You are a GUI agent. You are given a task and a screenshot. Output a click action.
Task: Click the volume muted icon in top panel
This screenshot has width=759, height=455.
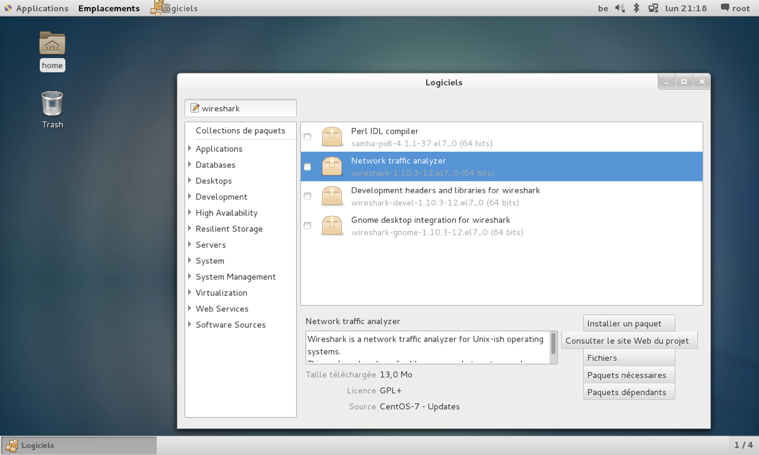point(620,8)
